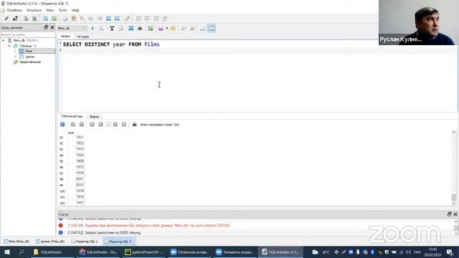The height and width of the screenshot is (258, 459).
Task: Toggle the results-in-tab layout icon
Action: point(202,29)
